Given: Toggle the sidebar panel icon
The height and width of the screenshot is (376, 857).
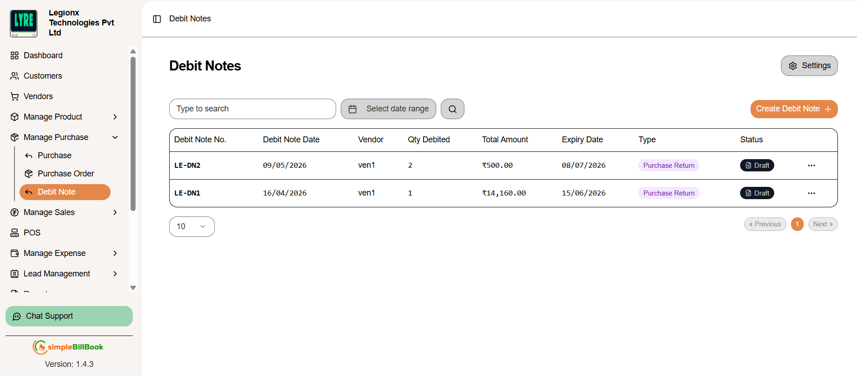Looking at the screenshot, I should tap(157, 19).
